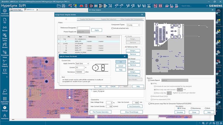223x125 pixels.
Task: Open the Review panel with the glasses icon
Action: pyautogui.click(x=5, y=29)
